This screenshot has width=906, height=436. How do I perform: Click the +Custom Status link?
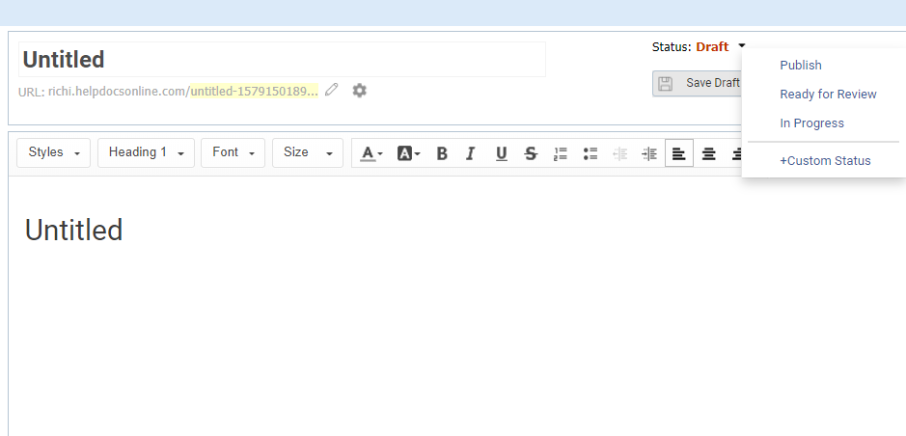[x=825, y=161]
